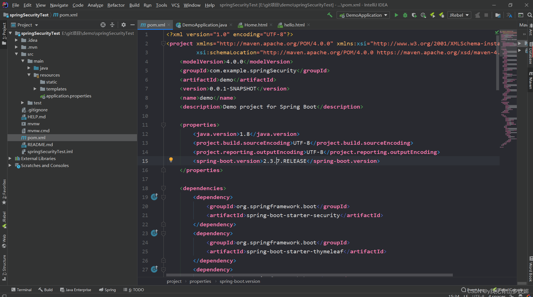Fold the dependency block at line 23
The image size is (533, 297).
coord(163,233)
